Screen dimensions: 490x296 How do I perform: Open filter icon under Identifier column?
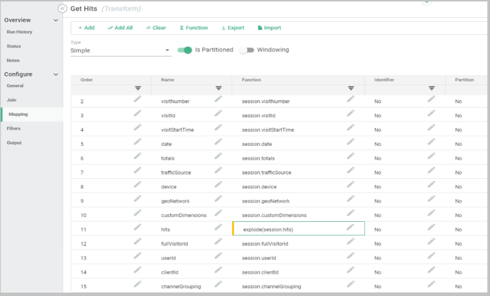point(431,88)
